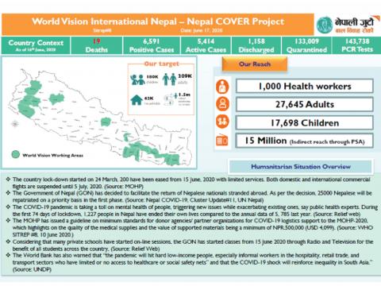The height and width of the screenshot is (286, 381).
Task: Click the 27,645 Adults box
Action: tap(305, 104)
